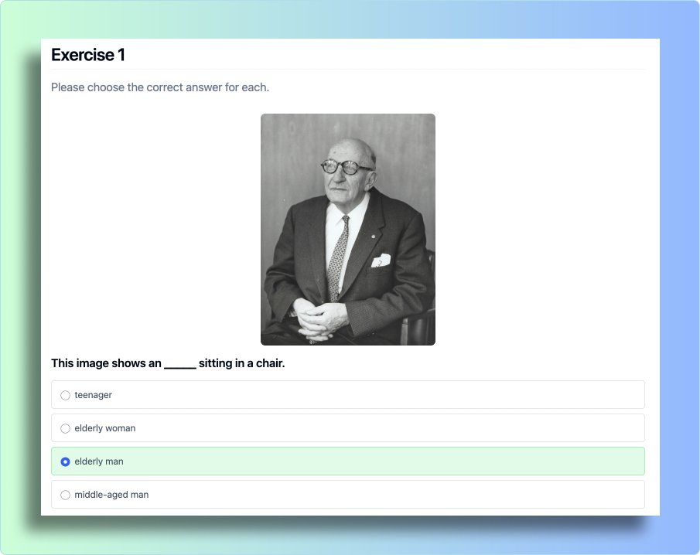
Task: Click the "teenager" answer label text
Action: 94,395
